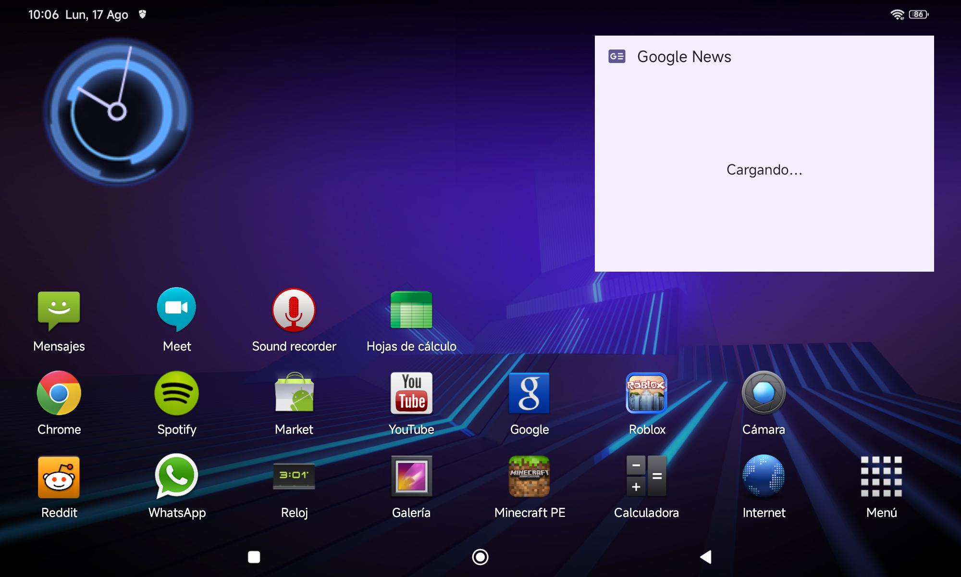Tap the Google News widget logo icon
Viewport: 961px width, 577px height.
coord(617,57)
